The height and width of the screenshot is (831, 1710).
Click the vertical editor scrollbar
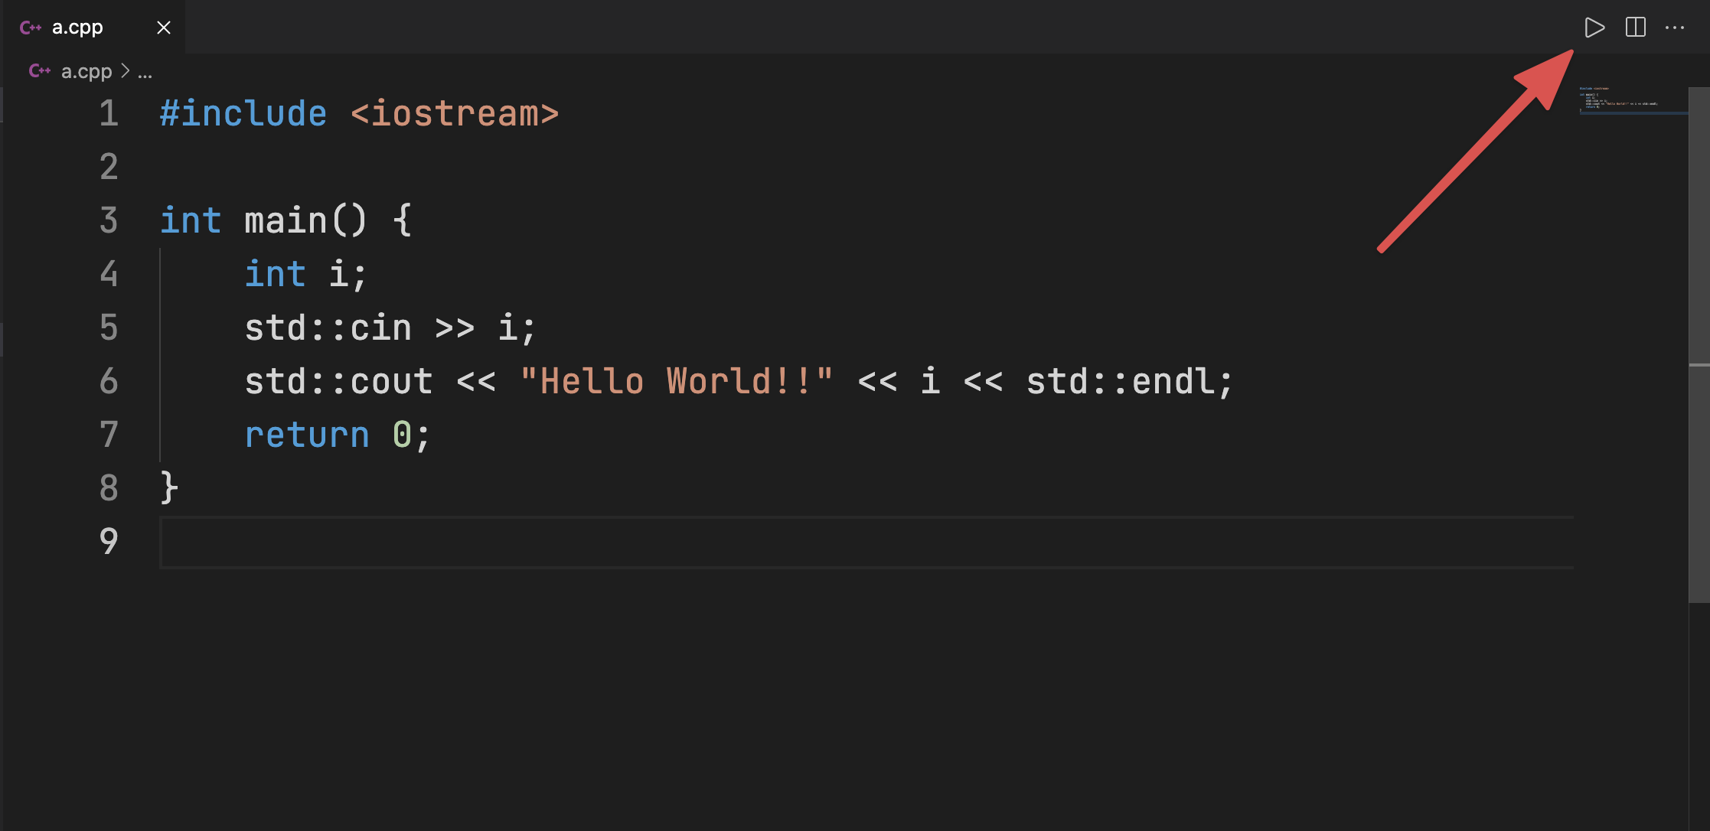coord(1699,344)
